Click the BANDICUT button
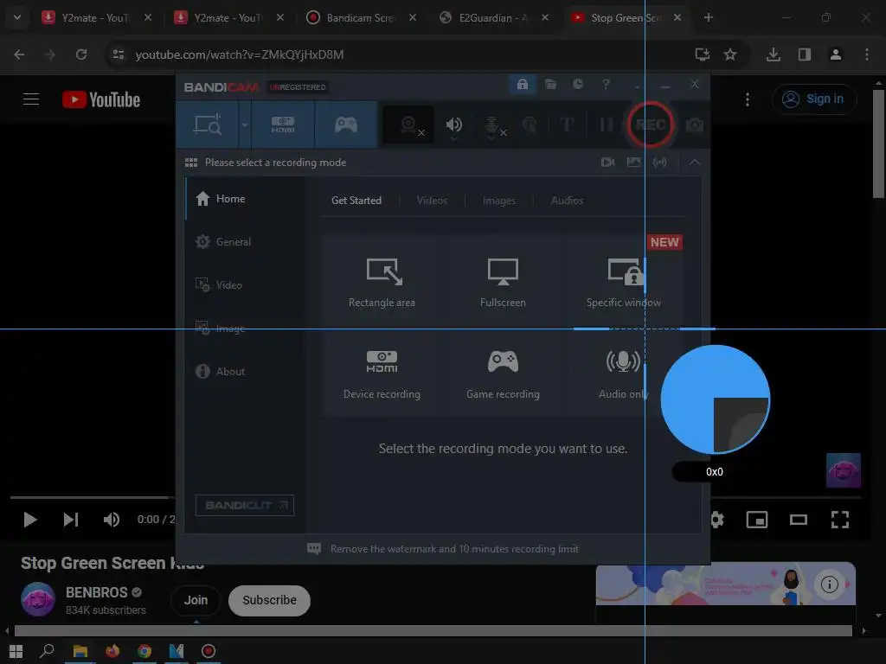The height and width of the screenshot is (664, 886). 245,505
